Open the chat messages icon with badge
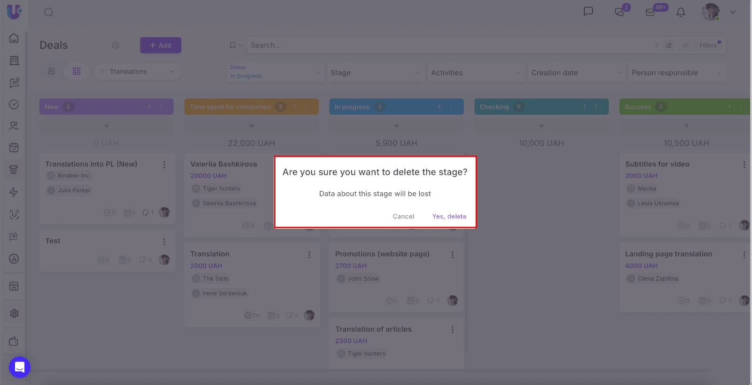Screen dimensions: 752x385 [619, 12]
